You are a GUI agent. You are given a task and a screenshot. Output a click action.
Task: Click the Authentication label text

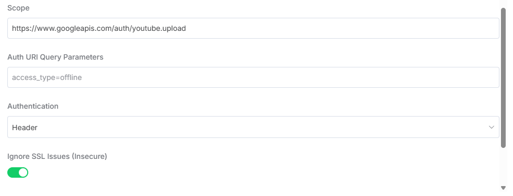[x=33, y=106]
